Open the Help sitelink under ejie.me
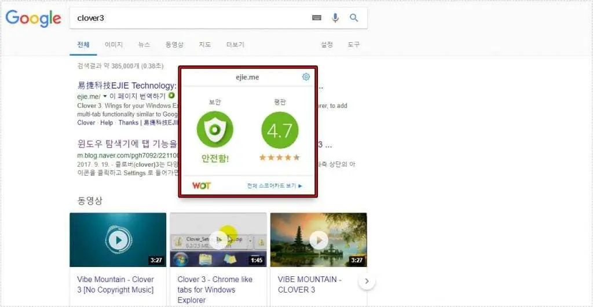 coord(107,123)
